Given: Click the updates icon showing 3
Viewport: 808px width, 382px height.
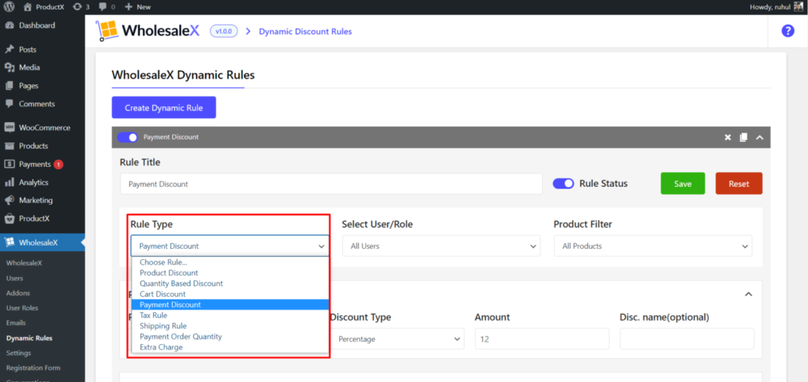Looking at the screenshot, I should tap(81, 7).
